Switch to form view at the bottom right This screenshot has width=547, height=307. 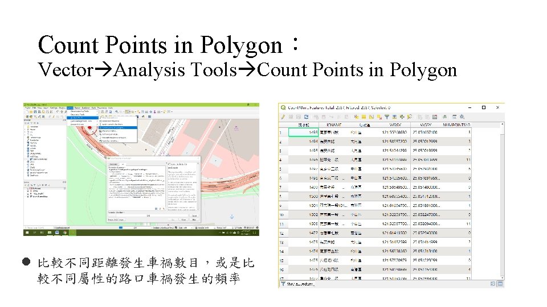pyautogui.click(x=492, y=284)
